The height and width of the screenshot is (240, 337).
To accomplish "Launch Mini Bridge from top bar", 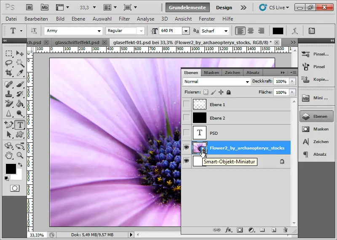I will pyautogui.click(x=45, y=8).
